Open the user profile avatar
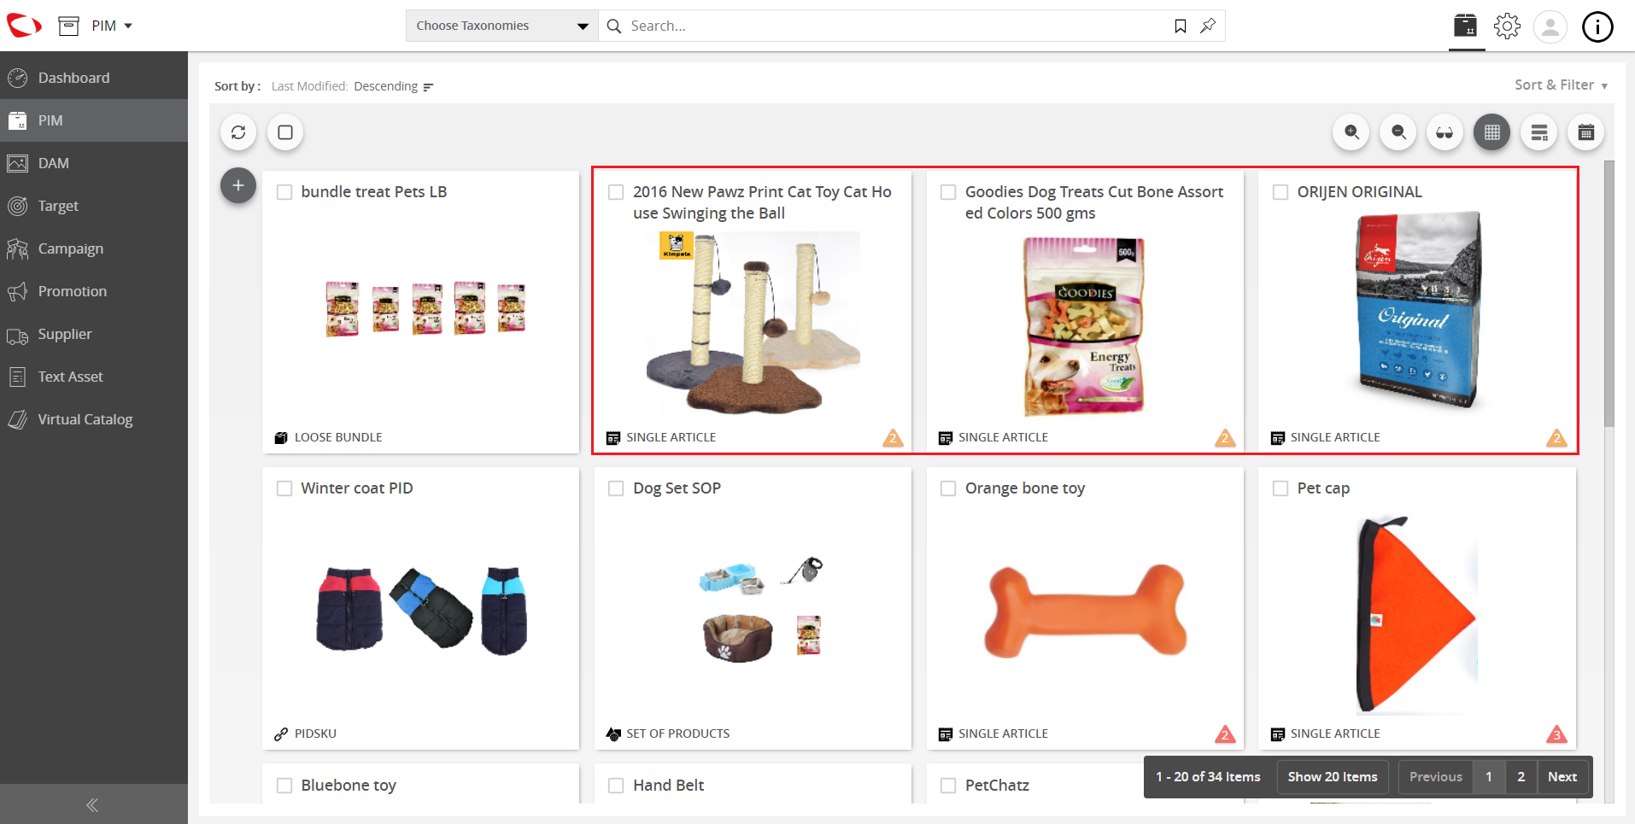The height and width of the screenshot is (824, 1635). [x=1550, y=26]
